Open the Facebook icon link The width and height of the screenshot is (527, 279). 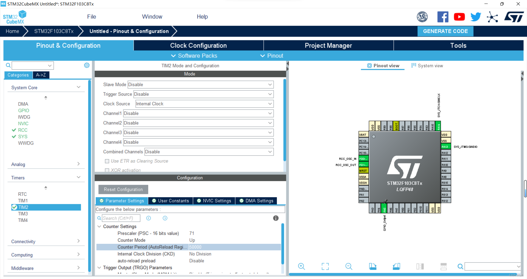pyautogui.click(x=443, y=17)
